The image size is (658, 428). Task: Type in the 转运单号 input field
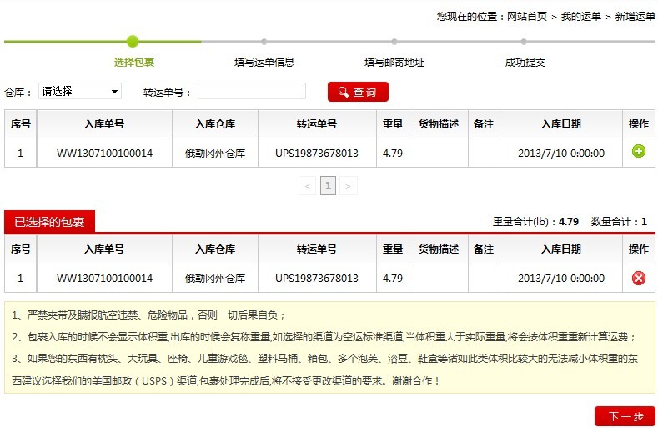[x=252, y=91]
